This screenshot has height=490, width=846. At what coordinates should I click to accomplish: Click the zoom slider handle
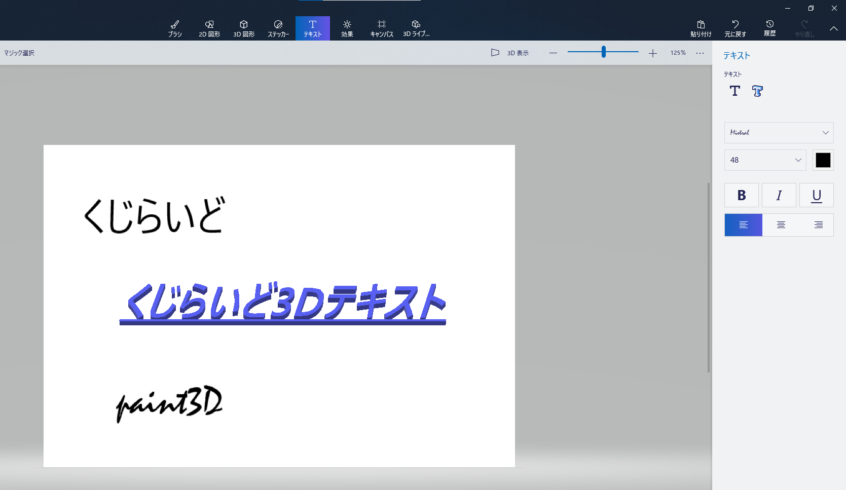(604, 52)
